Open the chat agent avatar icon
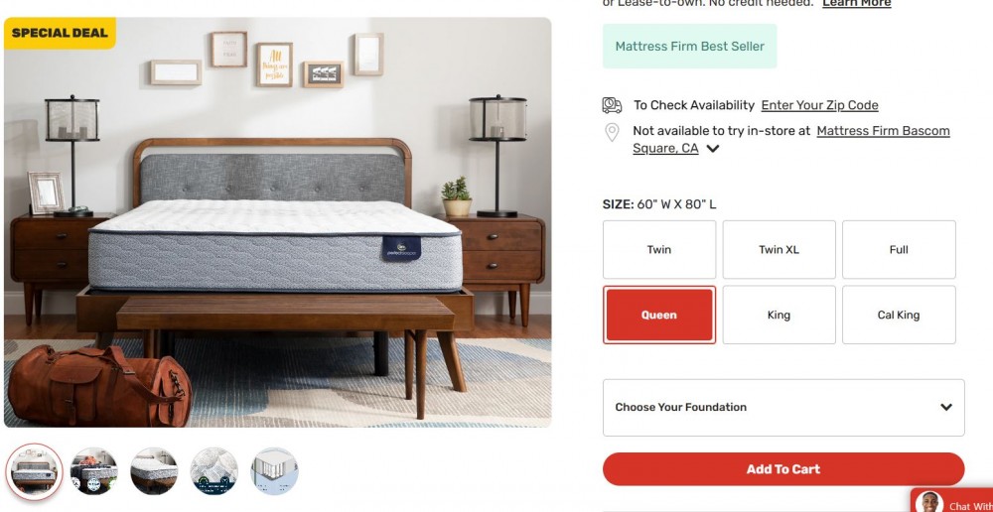The width and height of the screenshot is (993, 512). click(x=929, y=503)
